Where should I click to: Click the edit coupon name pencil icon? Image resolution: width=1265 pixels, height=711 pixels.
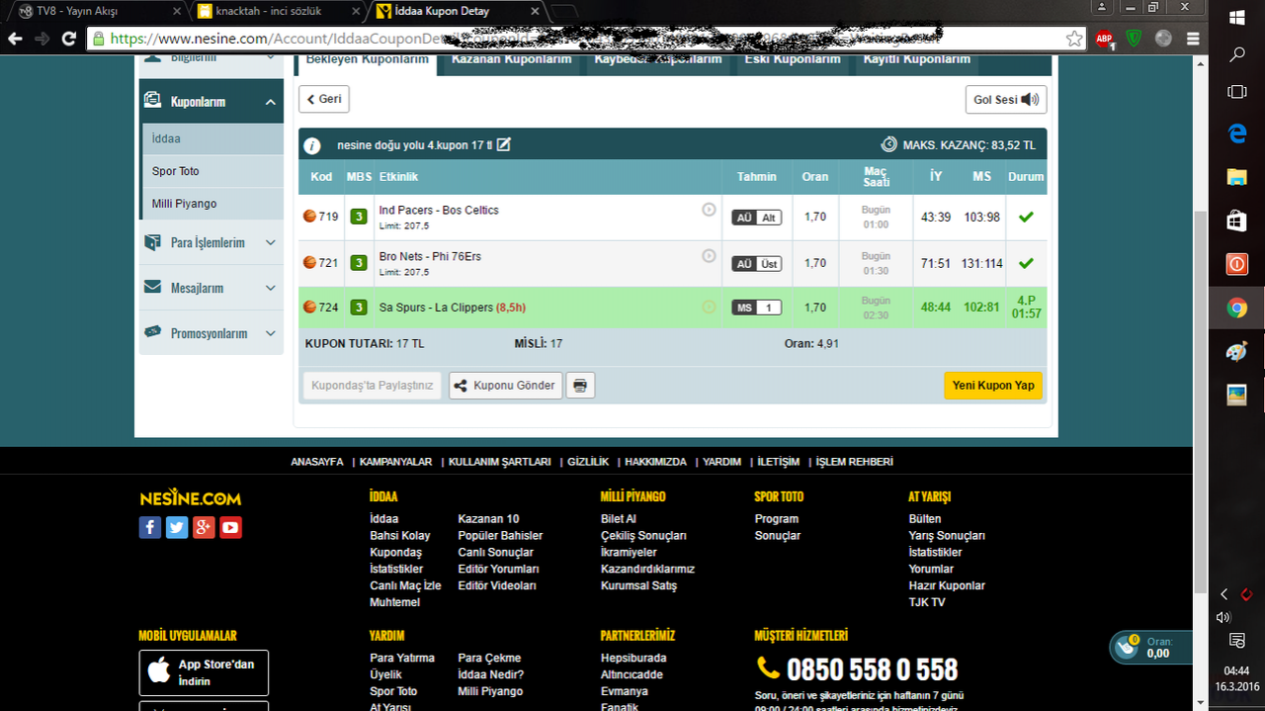(503, 145)
